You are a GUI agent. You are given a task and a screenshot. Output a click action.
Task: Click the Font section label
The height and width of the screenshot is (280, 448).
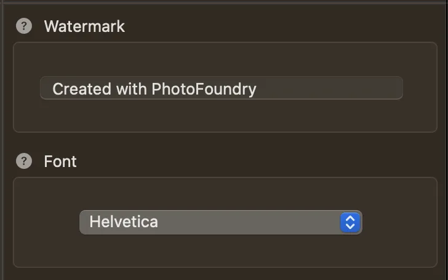click(x=60, y=161)
